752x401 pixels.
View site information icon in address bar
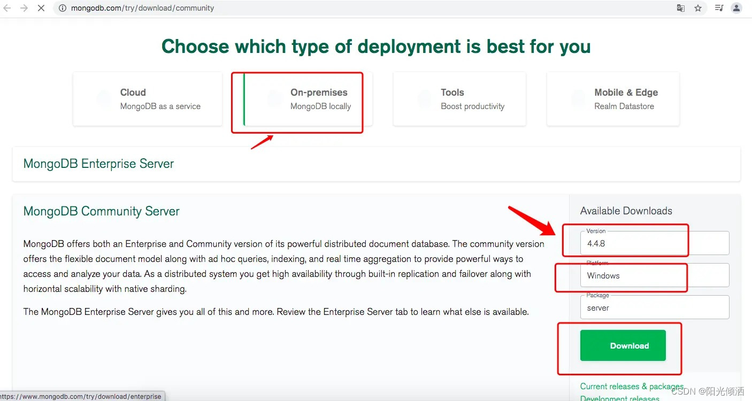tap(63, 8)
